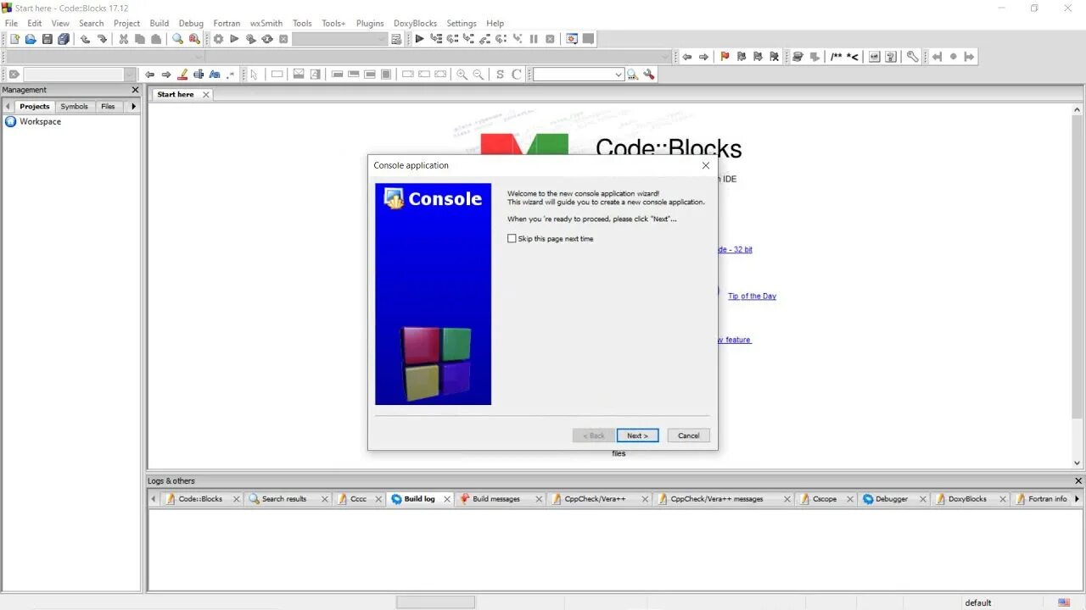Click the Break debugger pause icon
The height and width of the screenshot is (610, 1086).
tap(534, 39)
